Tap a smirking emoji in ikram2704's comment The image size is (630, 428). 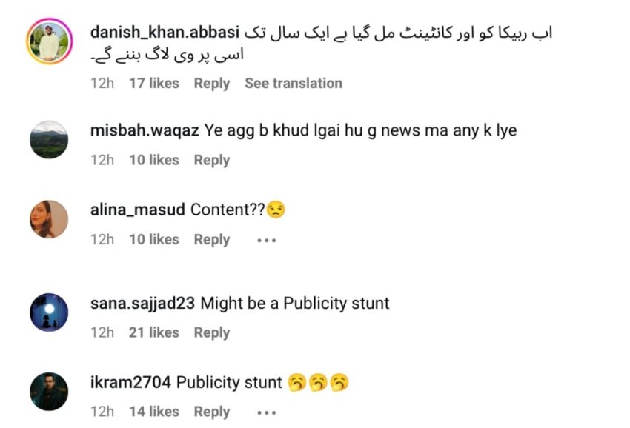coord(298,382)
